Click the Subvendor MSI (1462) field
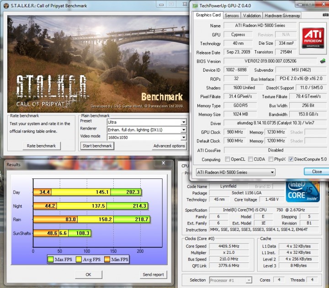Image resolution: width=329 pixels, height=288 pixels. point(301,70)
